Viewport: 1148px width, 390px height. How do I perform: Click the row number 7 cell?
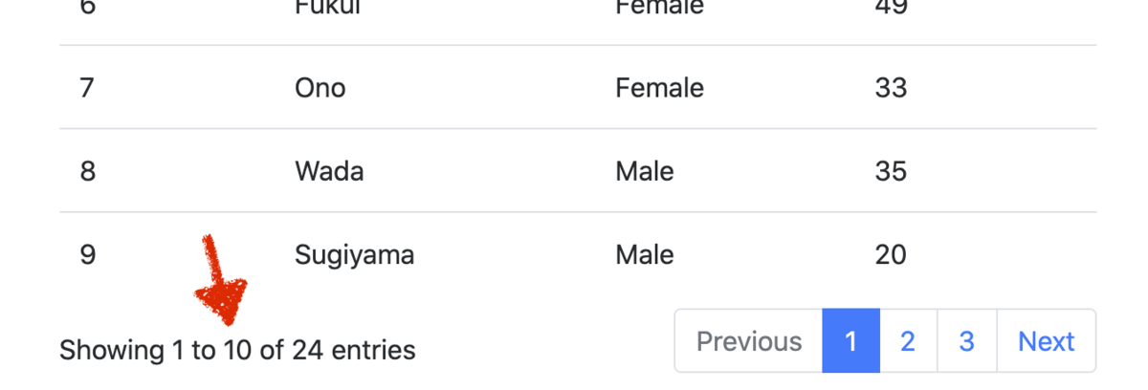87,88
